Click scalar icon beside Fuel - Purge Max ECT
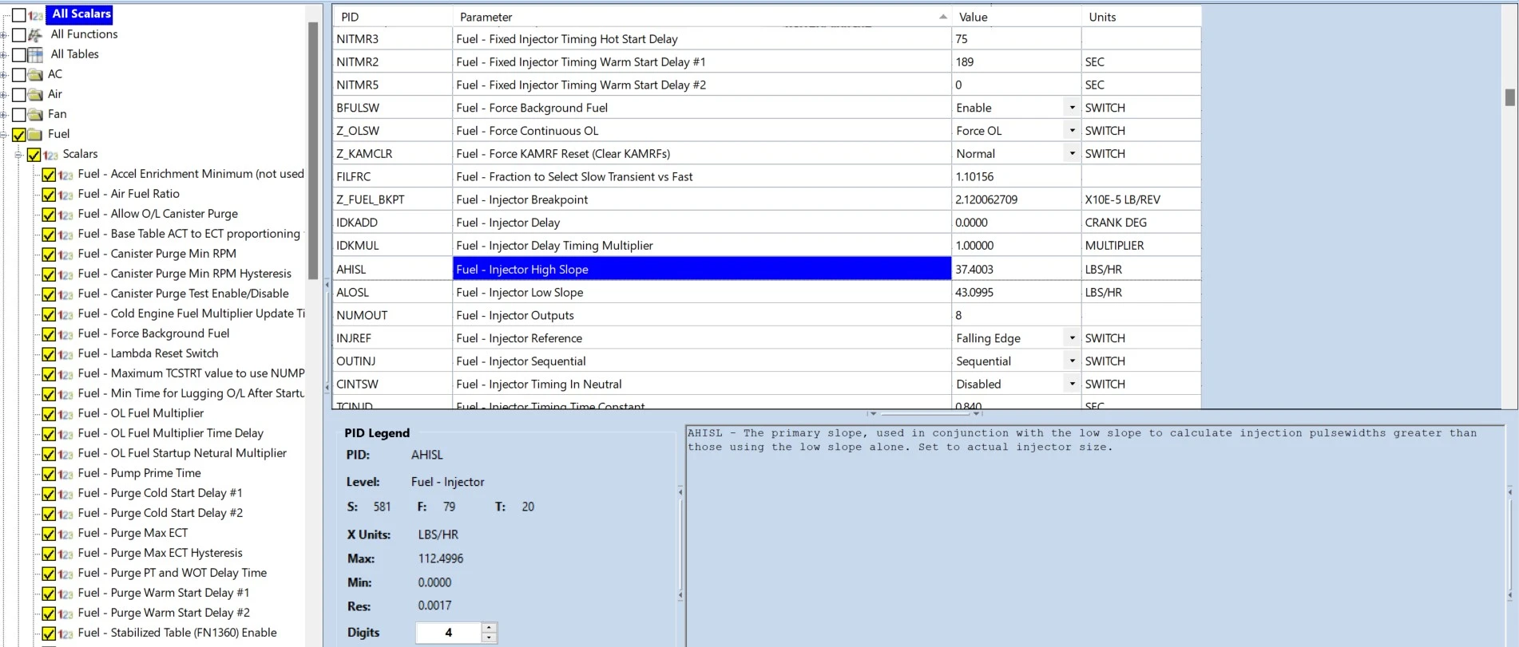This screenshot has height=647, width=1519. 65,534
